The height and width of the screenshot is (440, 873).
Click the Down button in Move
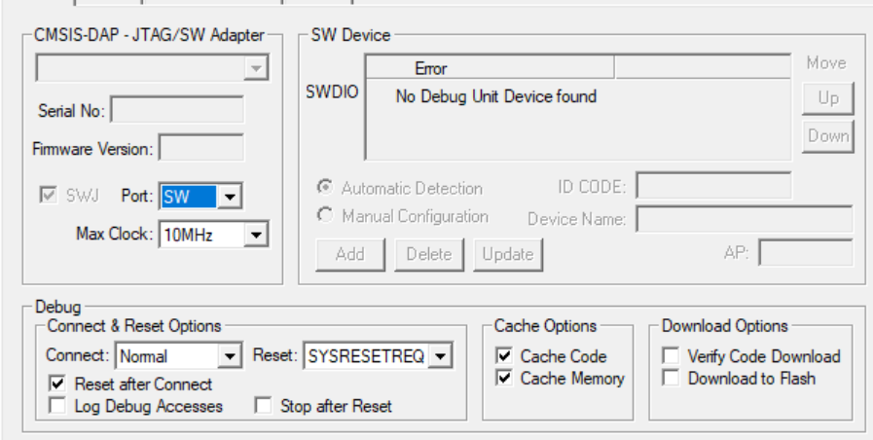coord(827,136)
